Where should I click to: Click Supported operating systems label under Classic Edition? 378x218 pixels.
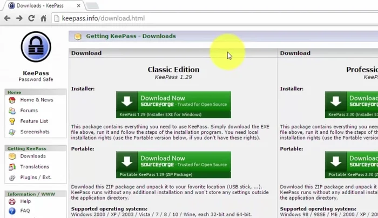point(109,209)
